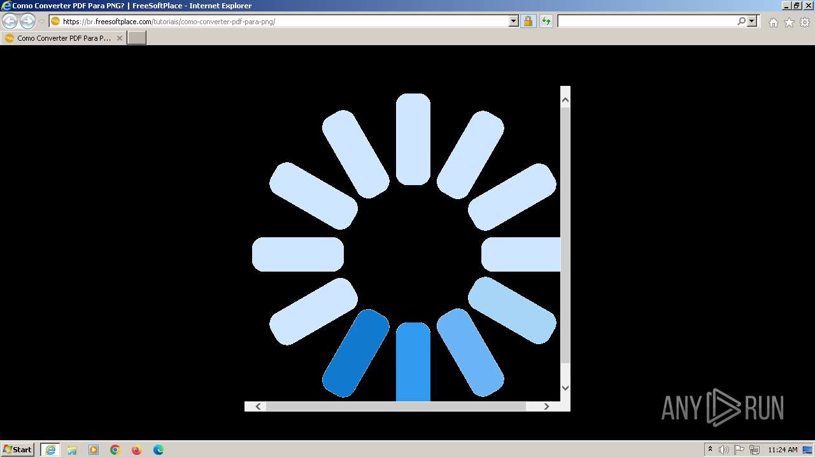Launch the media player taskbar icon
Image resolution: width=815 pixels, height=458 pixels.
click(x=94, y=450)
